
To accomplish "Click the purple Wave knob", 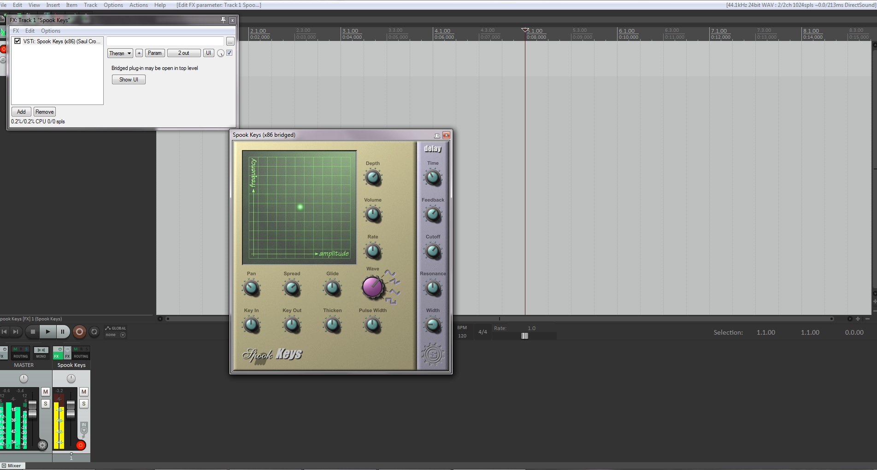I will (x=372, y=287).
